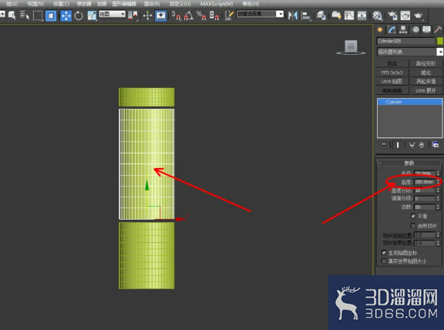
Task: Toggle Show End Result icon
Action: tap(398, 145)
